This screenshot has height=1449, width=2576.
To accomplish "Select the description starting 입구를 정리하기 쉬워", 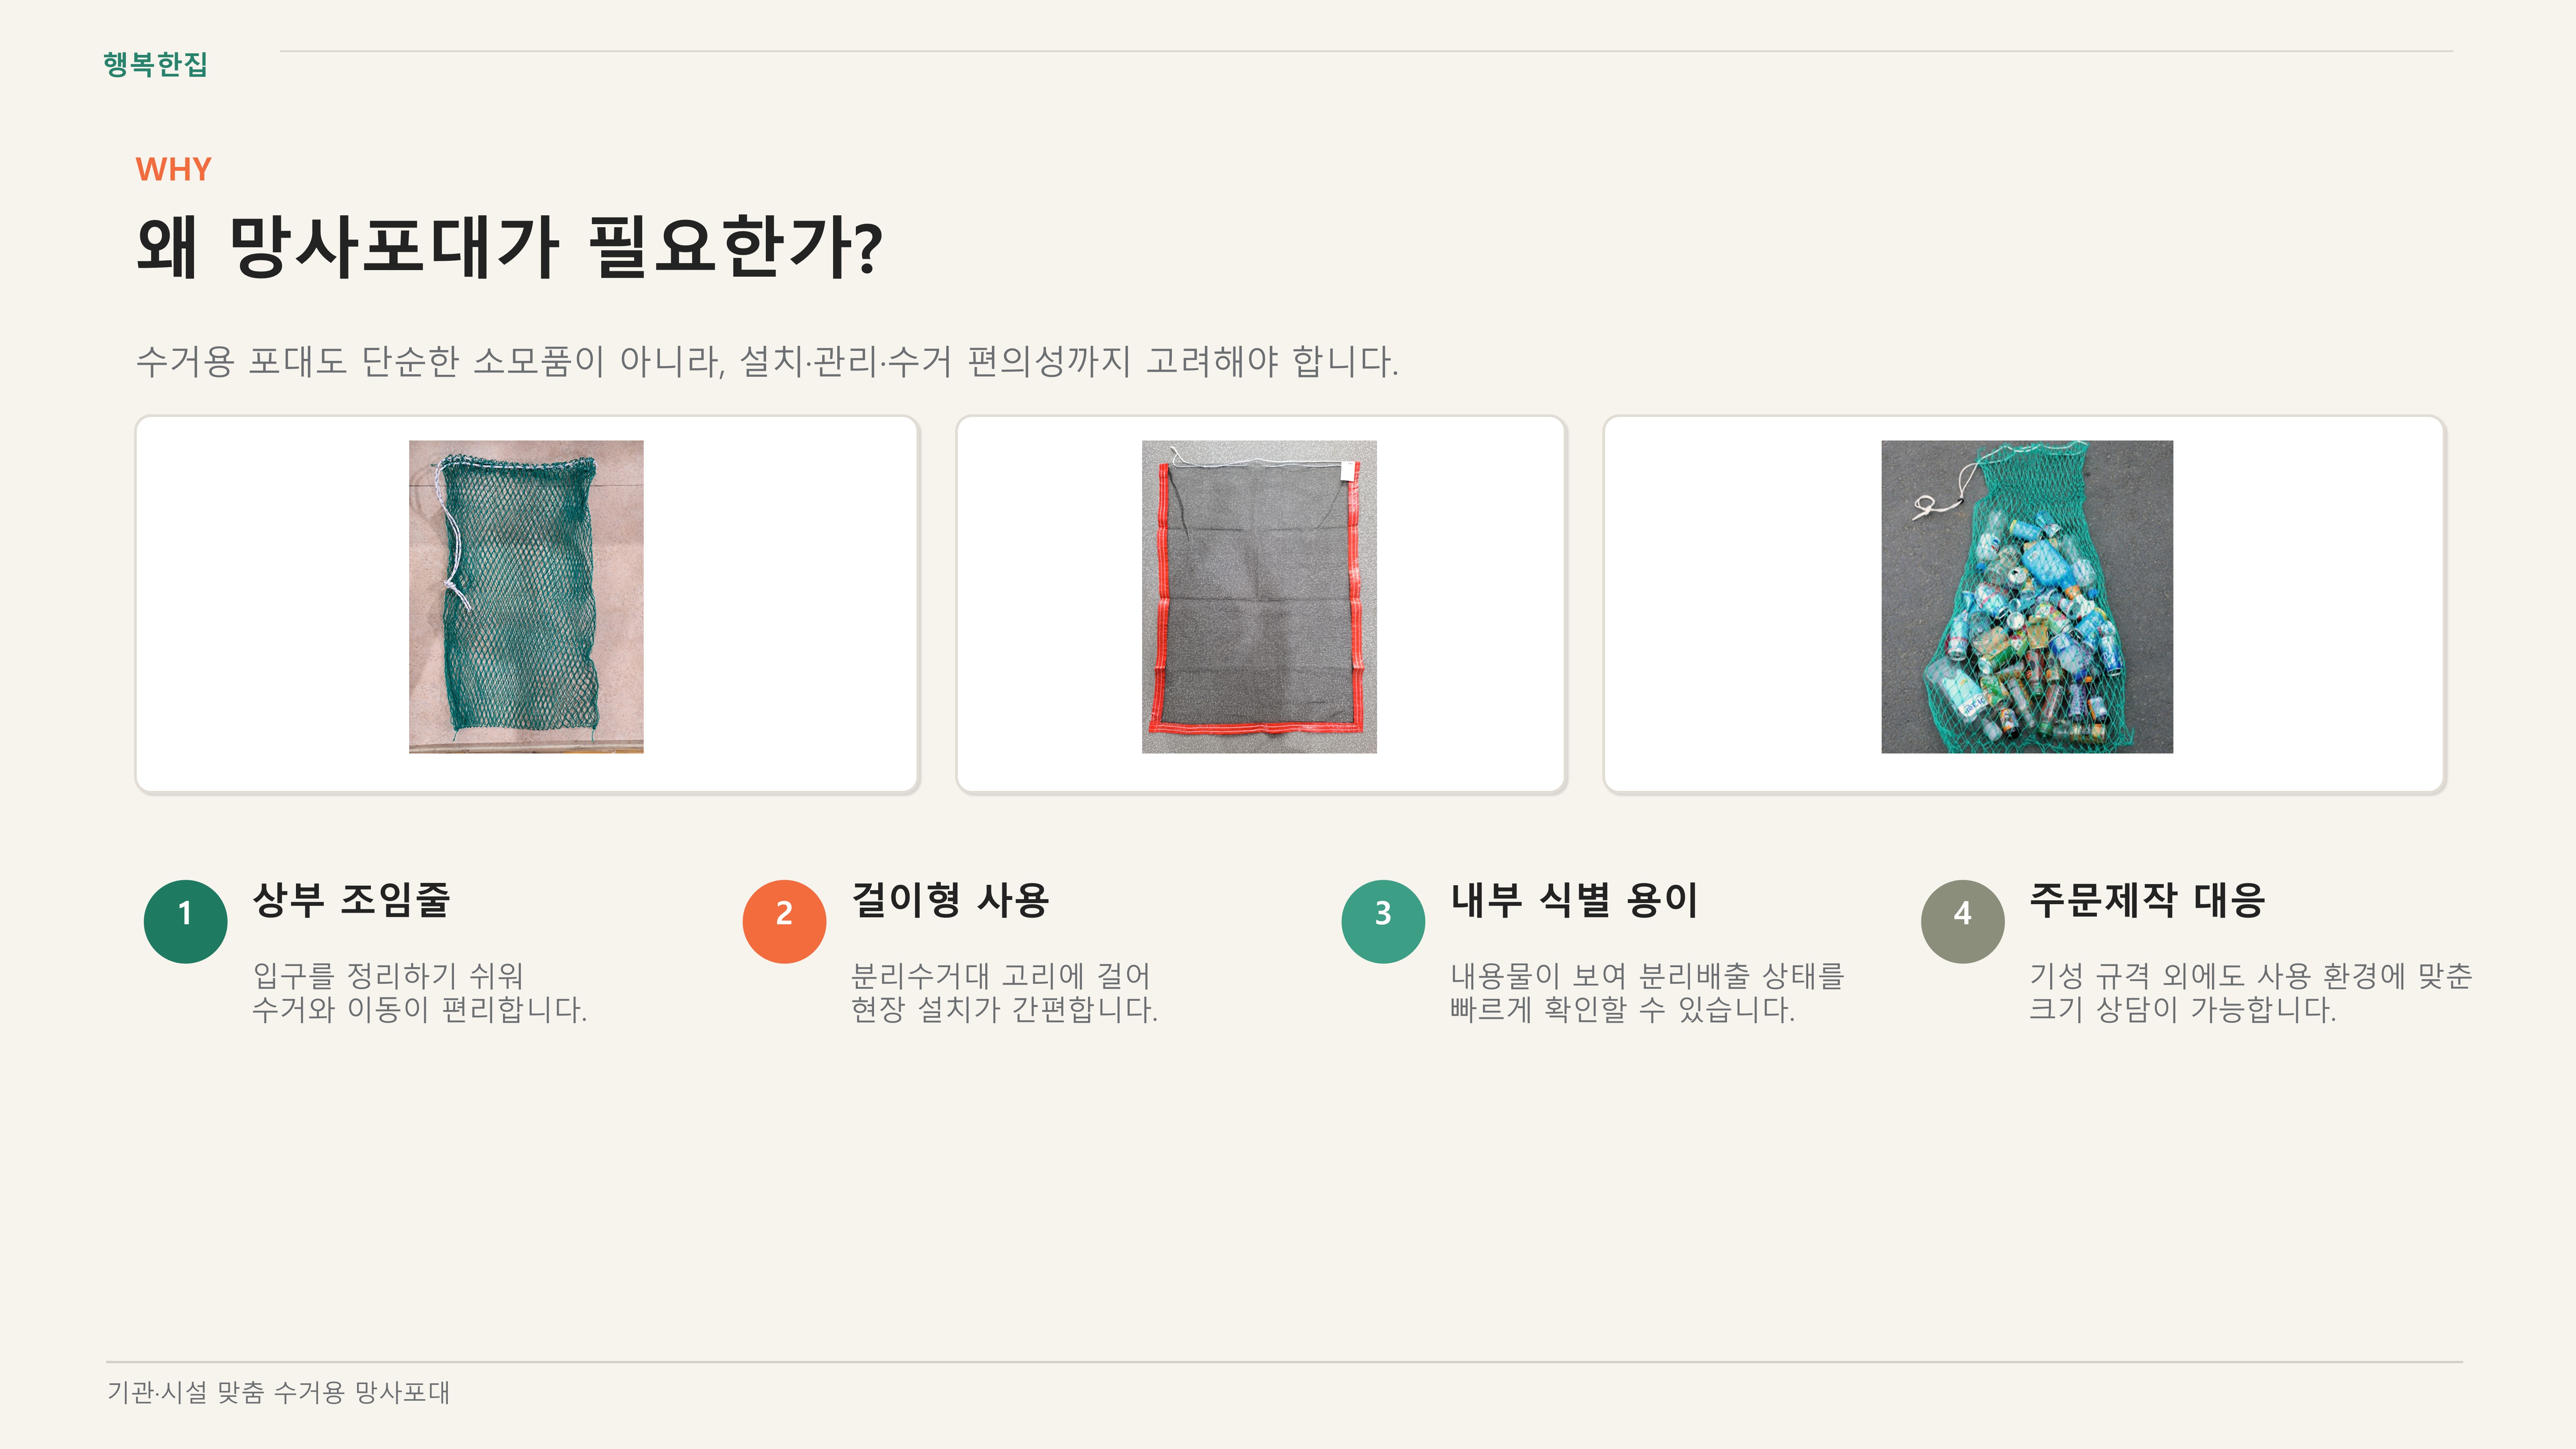I will pyautogui.click(x=419, y=992).
